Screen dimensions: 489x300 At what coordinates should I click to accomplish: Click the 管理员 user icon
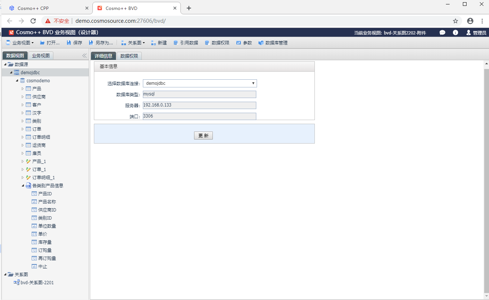tap(469, 32)
